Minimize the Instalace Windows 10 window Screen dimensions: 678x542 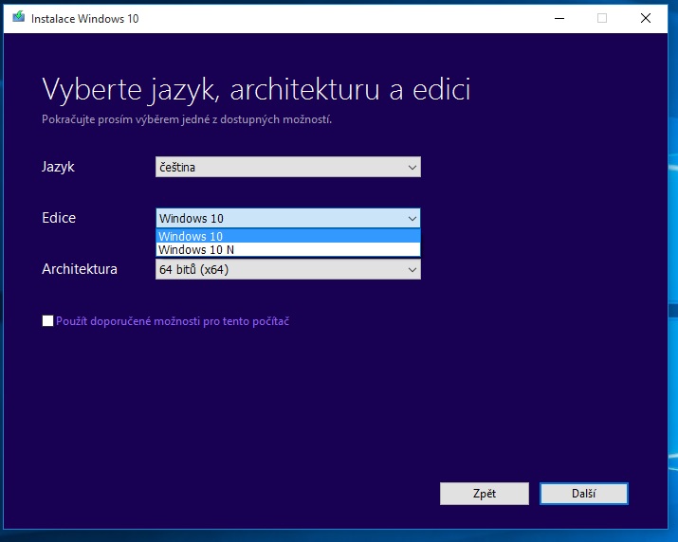(x=559, y=18)
